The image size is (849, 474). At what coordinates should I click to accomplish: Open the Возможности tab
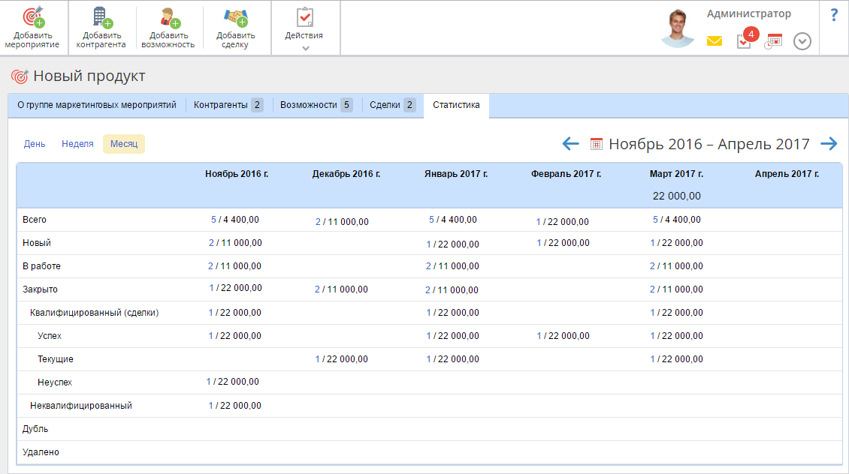click(316, 105)
